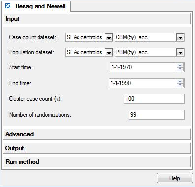Open the Case count SEAs centroids dropdown

pyautogui.click(x=109, y=37)
